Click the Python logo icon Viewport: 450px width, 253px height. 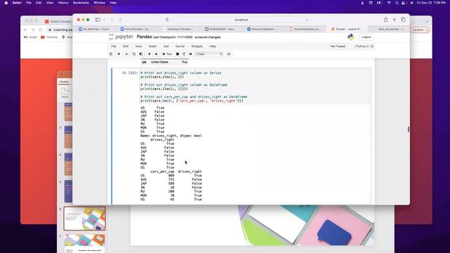351,37
